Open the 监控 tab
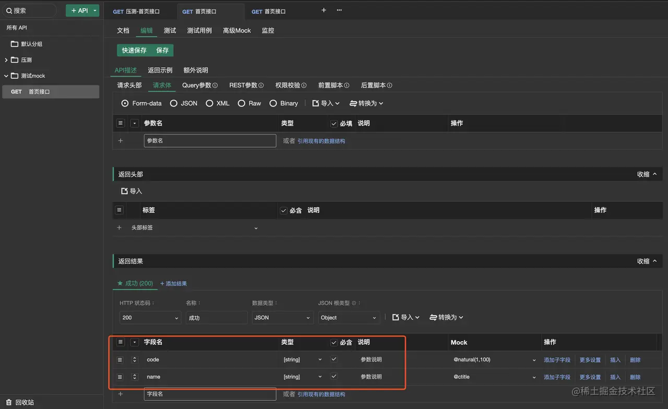 pos(268,31)
